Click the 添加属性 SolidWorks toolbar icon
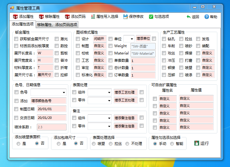230x167 pixels. click(x=15, y=17)
